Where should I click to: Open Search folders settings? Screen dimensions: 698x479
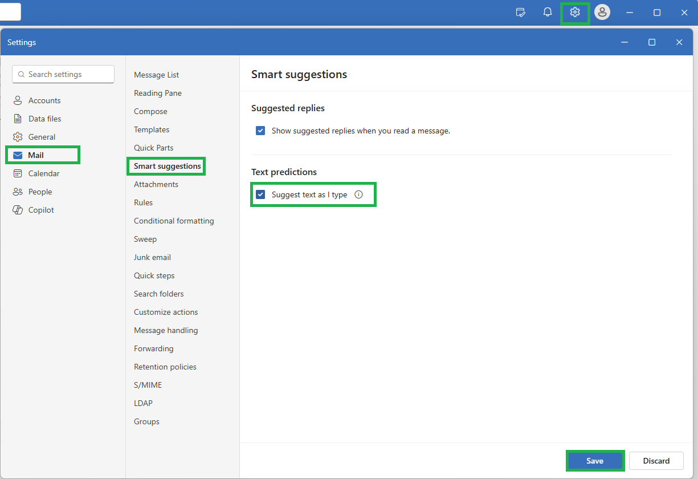(x=159, y=294)
